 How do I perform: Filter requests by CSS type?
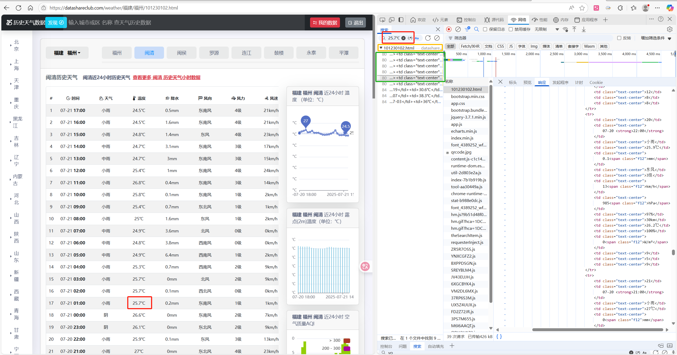click(501, 46)
